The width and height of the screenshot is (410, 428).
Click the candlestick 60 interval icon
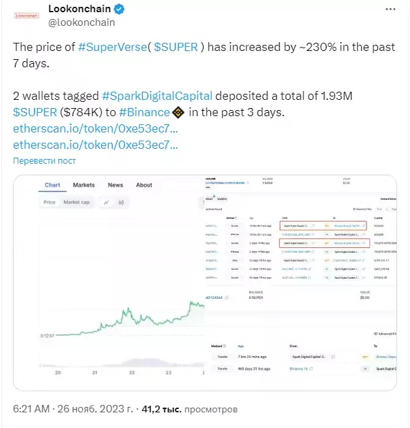coord(121,202)
